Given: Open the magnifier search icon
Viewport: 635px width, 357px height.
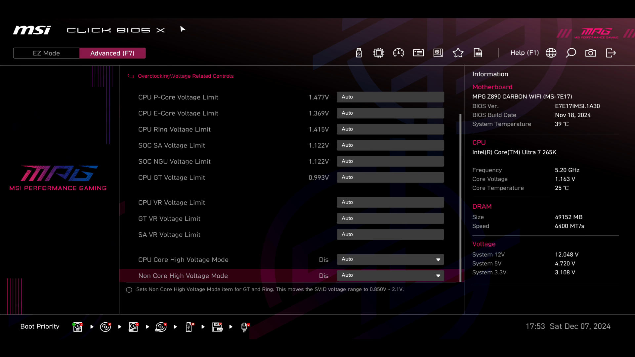Looking at the screenshot, I should coord(571,53).
